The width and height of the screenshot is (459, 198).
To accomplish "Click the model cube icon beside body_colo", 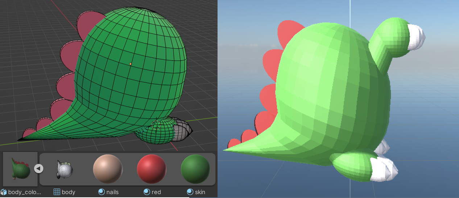I will pyautogui.click(x=4, y=192).
